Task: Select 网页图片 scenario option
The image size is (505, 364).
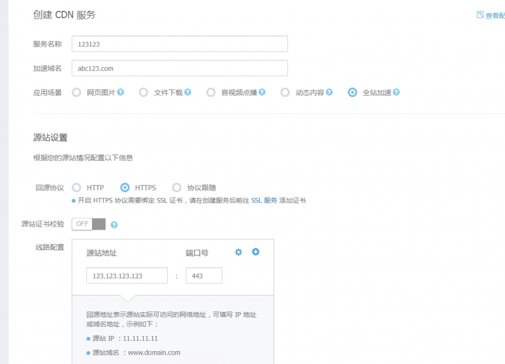Action: tap(76, 92)
